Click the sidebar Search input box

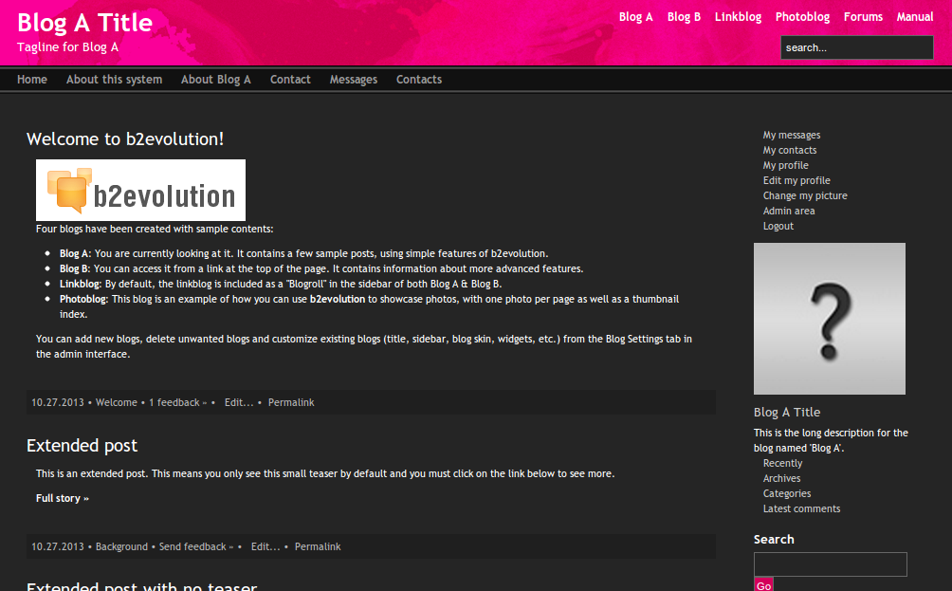(830, 564)
